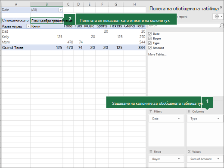Click the search magnifier icon in fields pane
224x168 pixels.
coord(221,25)
